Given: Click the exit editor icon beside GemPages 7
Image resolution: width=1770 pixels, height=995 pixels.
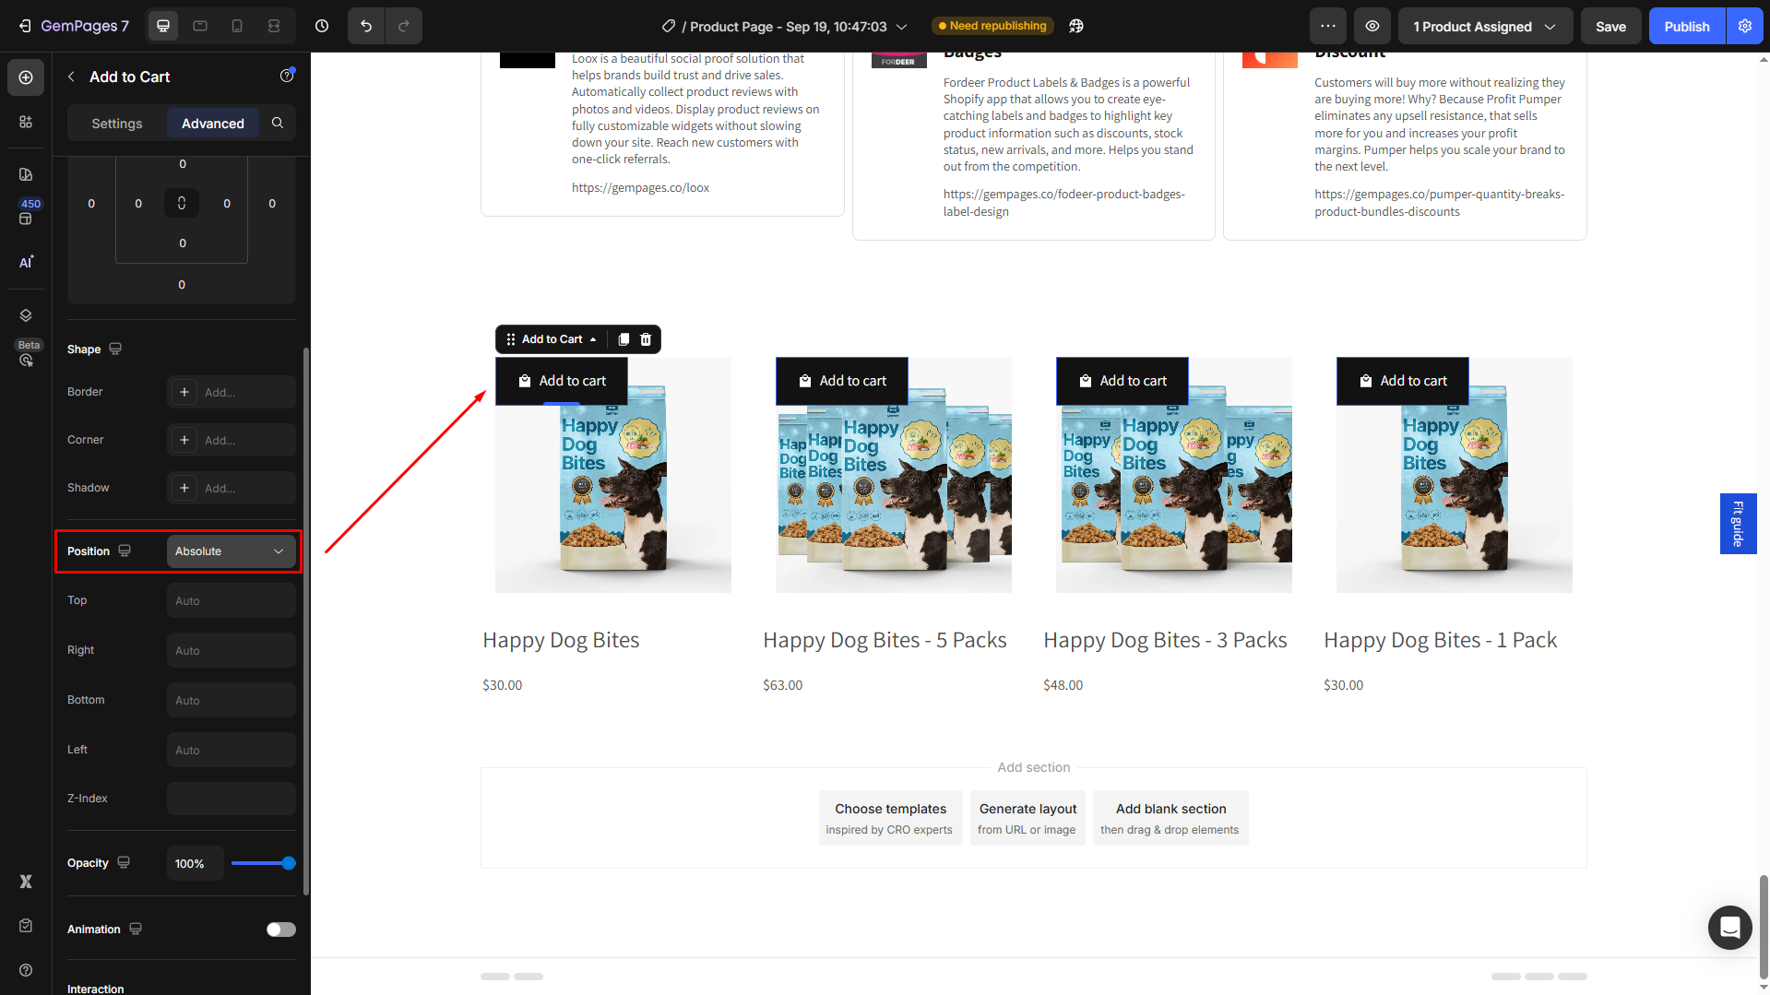Looking at the screenshot, I should click(25, 26).
